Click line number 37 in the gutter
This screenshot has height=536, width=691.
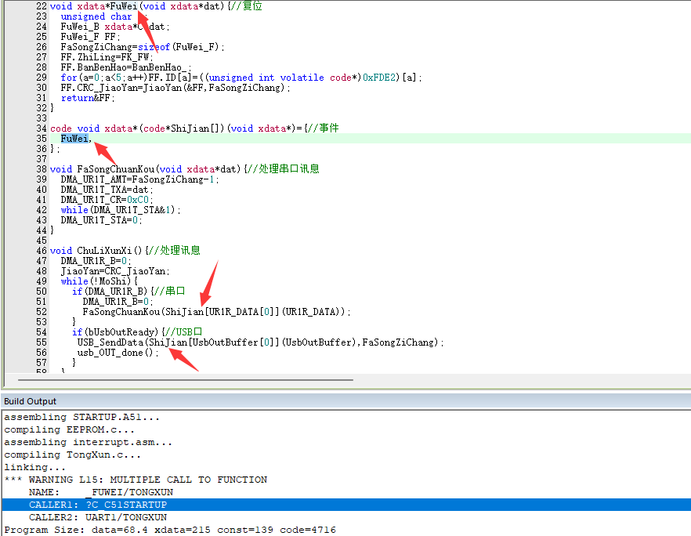tap(42, 158)
